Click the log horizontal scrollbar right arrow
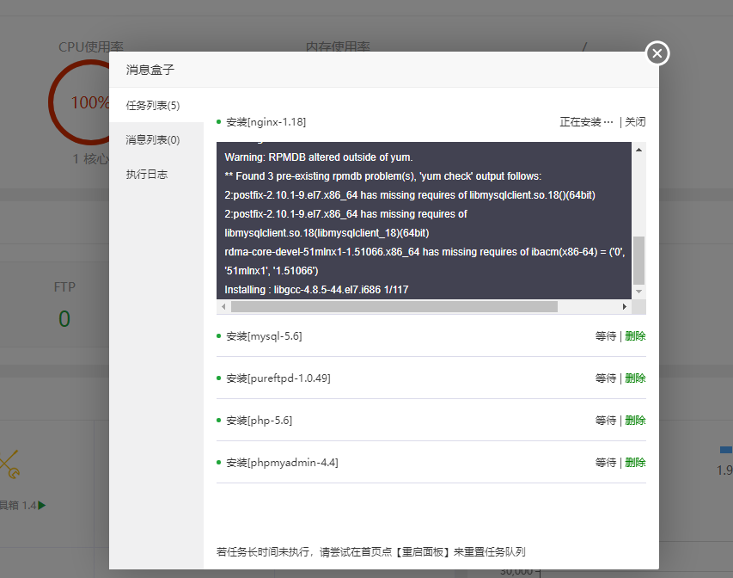 click(x=625, y=306)
